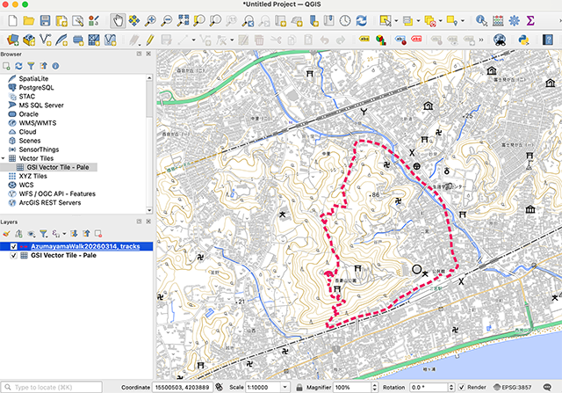The height and width of the screenshot is (393, 562).
Task: Open the Deselect Features dropdown arrow
Action: click(440, 21)
